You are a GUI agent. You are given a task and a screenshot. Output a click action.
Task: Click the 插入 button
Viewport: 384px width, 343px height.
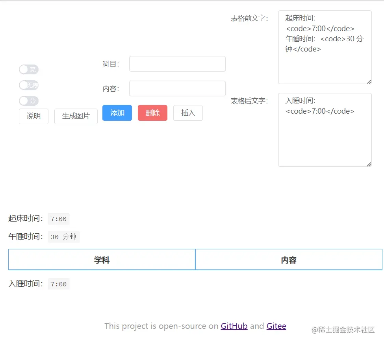click(x=188, y=113)
